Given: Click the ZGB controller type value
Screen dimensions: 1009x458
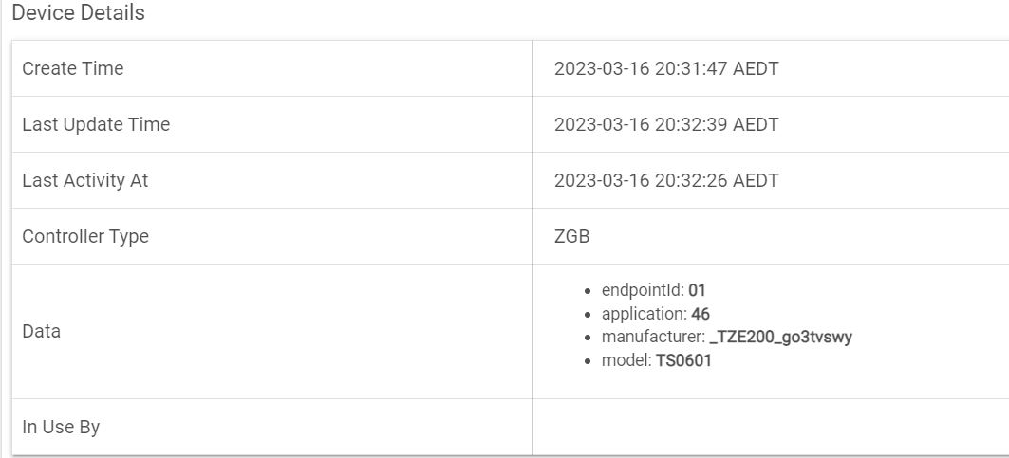Looking at the screenshot, I should click(x=572, y=236).
